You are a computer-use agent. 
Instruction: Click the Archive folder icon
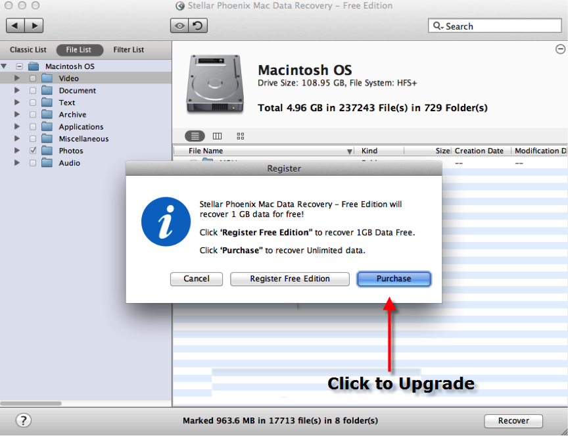tap(47, 114)
